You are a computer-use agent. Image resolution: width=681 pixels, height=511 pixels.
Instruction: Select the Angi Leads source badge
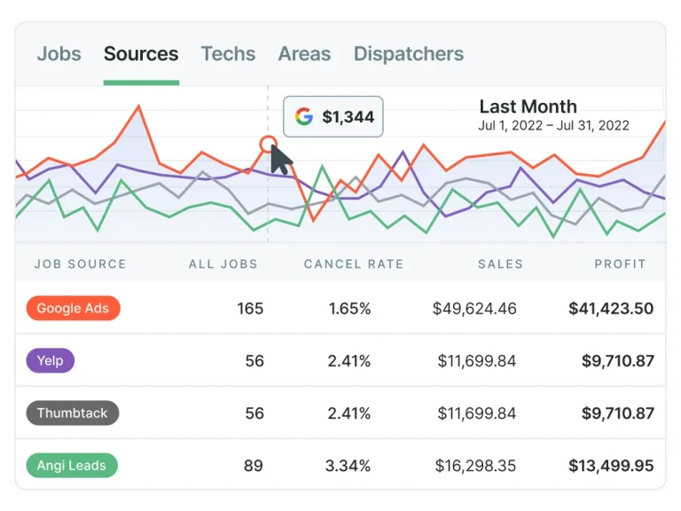click(72, 466)
